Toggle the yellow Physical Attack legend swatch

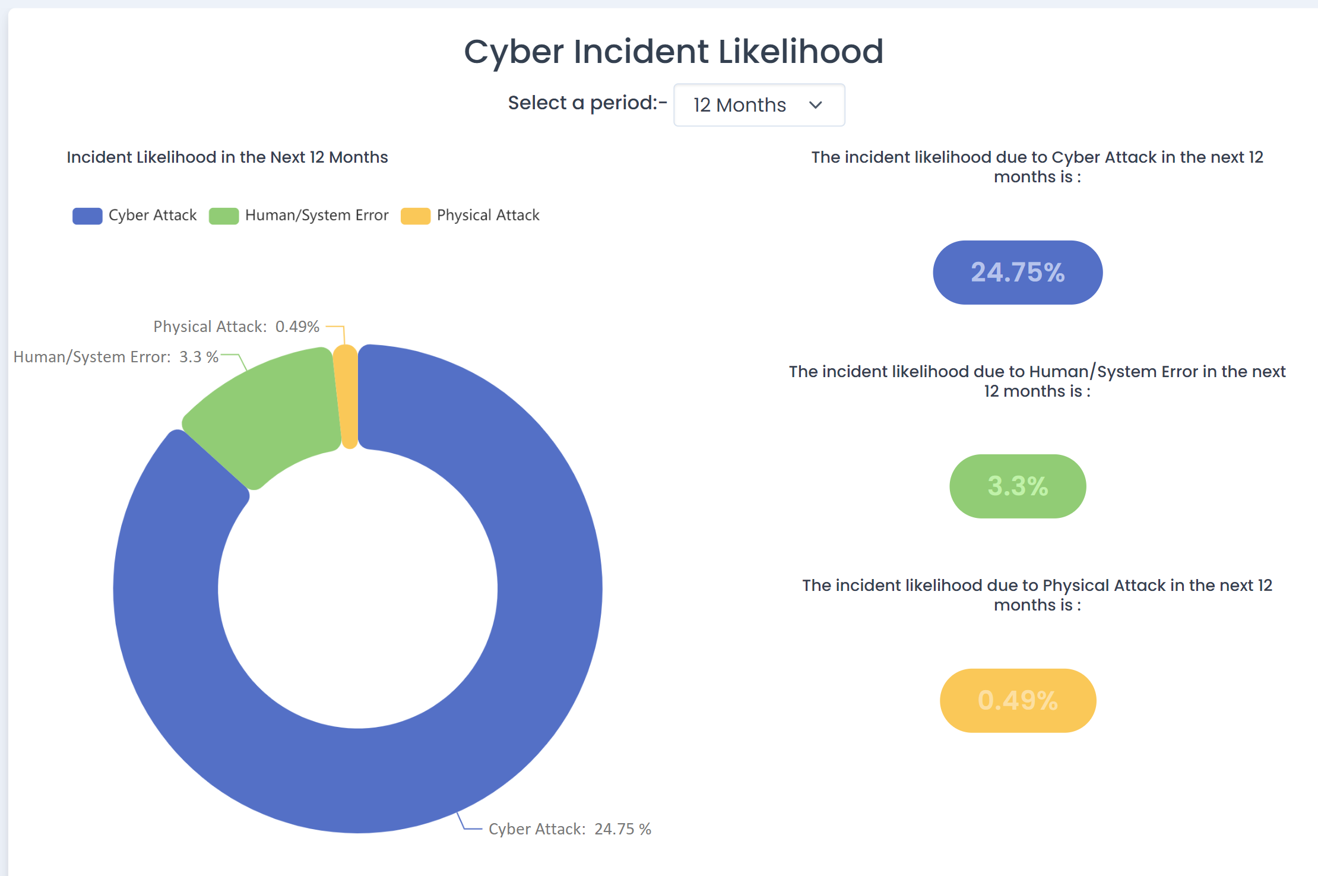[x=416, y=216]
